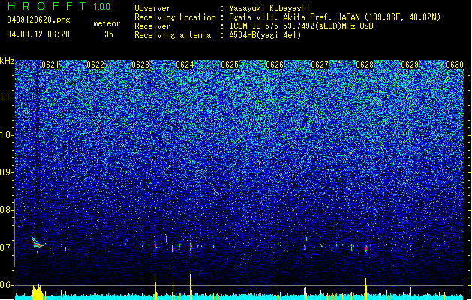Click the 0625 time marker
This screenshot has width=472, height=300.
(230, 64)
